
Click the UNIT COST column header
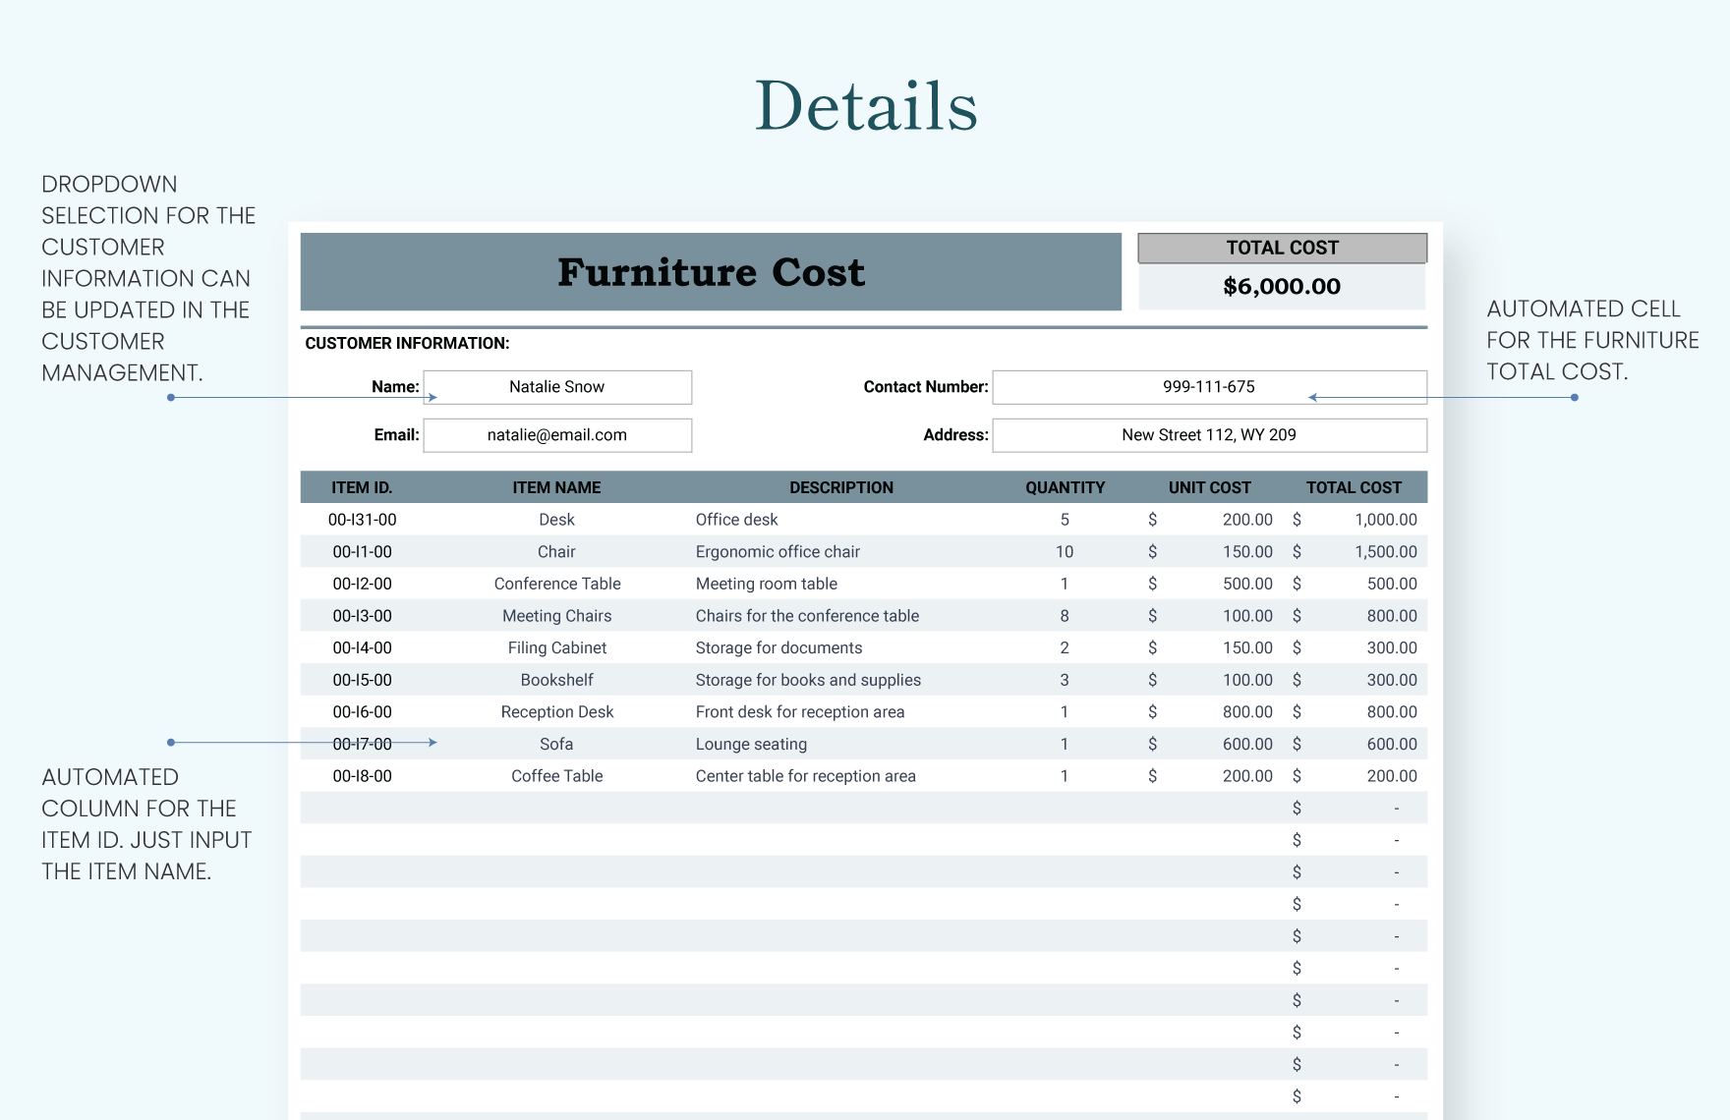(x=1209, y=486)
